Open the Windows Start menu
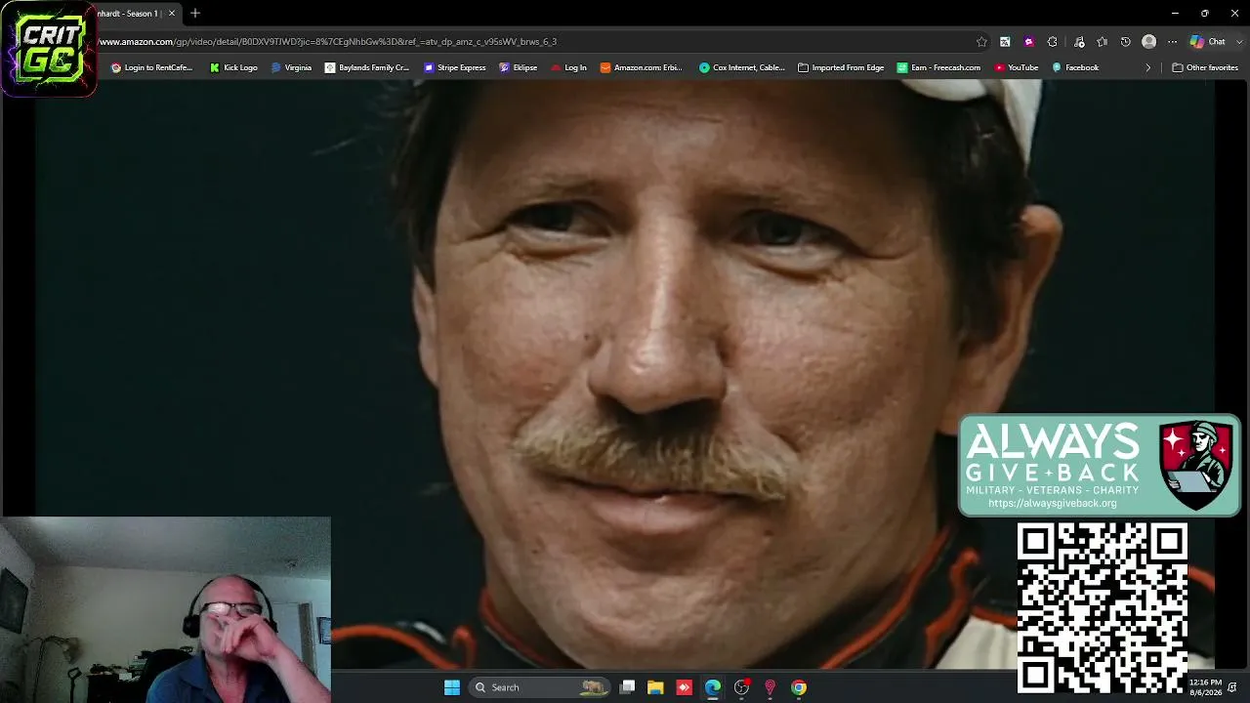The image size is (1250, 703). coord(452,687)
